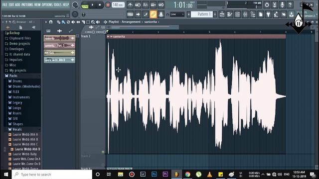
Task: Click the step editing arrow icon
Action: [x=138, y=14]
